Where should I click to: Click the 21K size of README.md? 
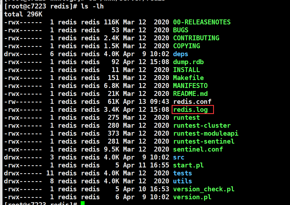(114, 93)
